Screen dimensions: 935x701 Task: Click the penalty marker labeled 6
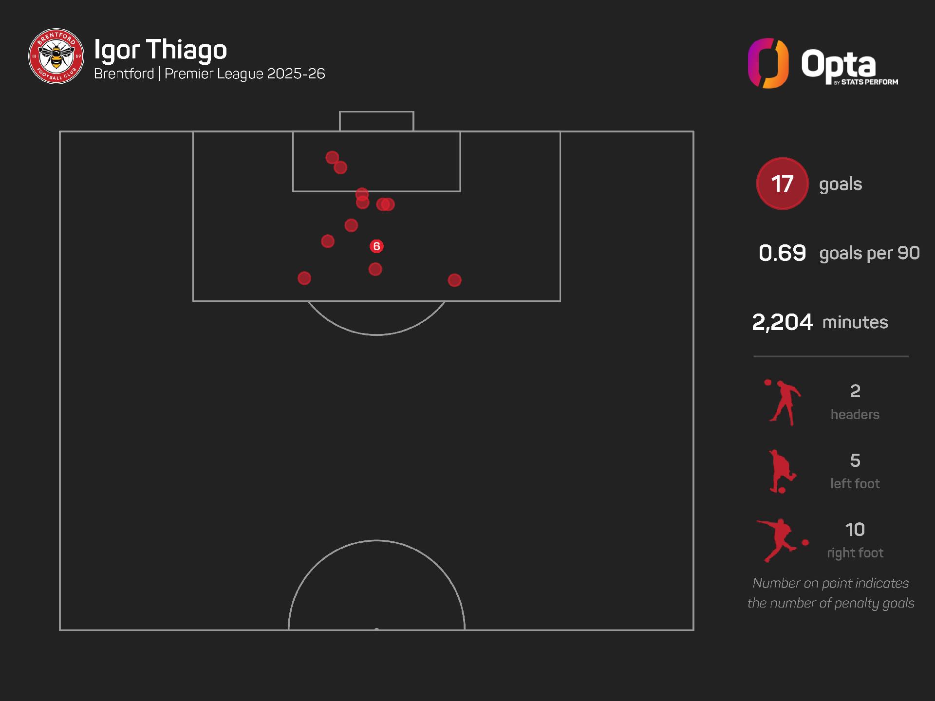click(376, 246)
